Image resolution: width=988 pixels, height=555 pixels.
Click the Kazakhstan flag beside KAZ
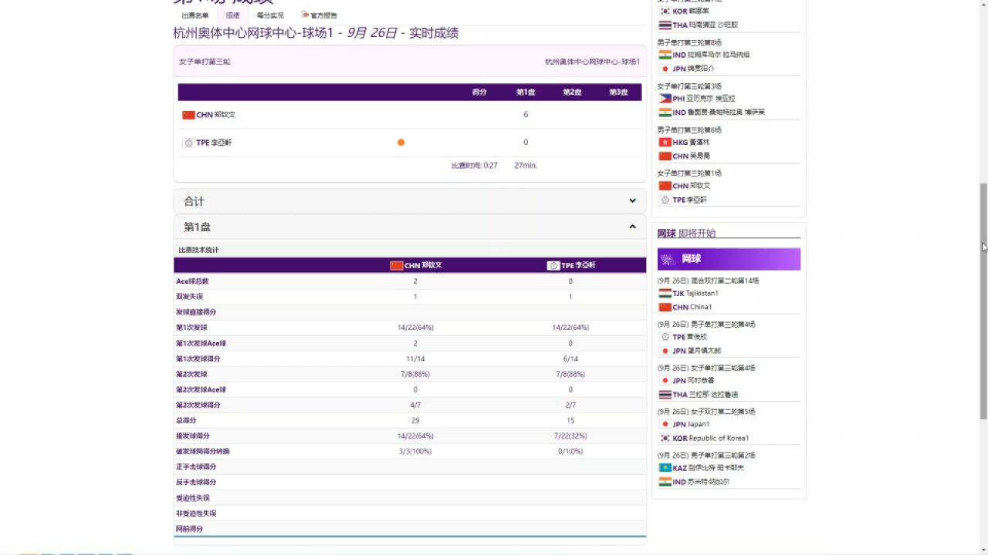(665, 468)
